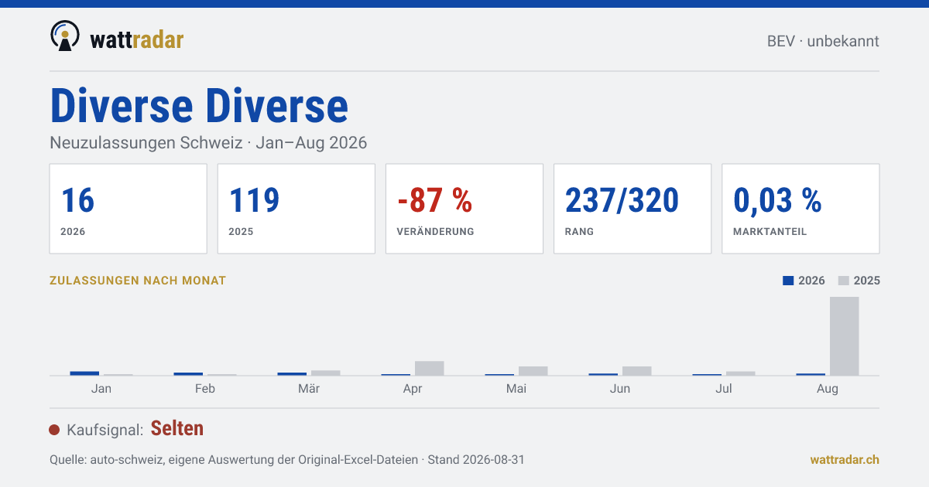Click the 'Quelle: auto-schweiz' source line

[287, 459]
